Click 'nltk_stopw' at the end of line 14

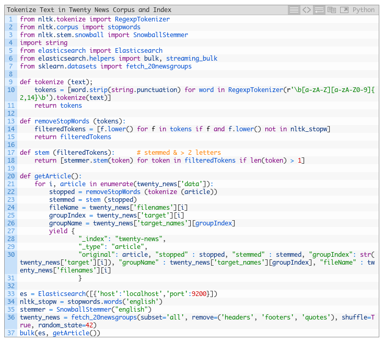[309, 129]
